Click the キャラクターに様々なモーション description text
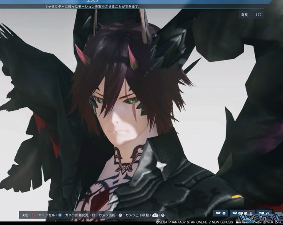This screenshot has height=225, width=283. [92, 7]
